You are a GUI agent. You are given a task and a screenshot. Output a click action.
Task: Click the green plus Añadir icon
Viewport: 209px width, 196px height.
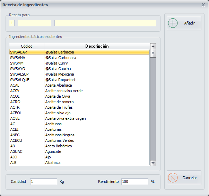[173, 23]
